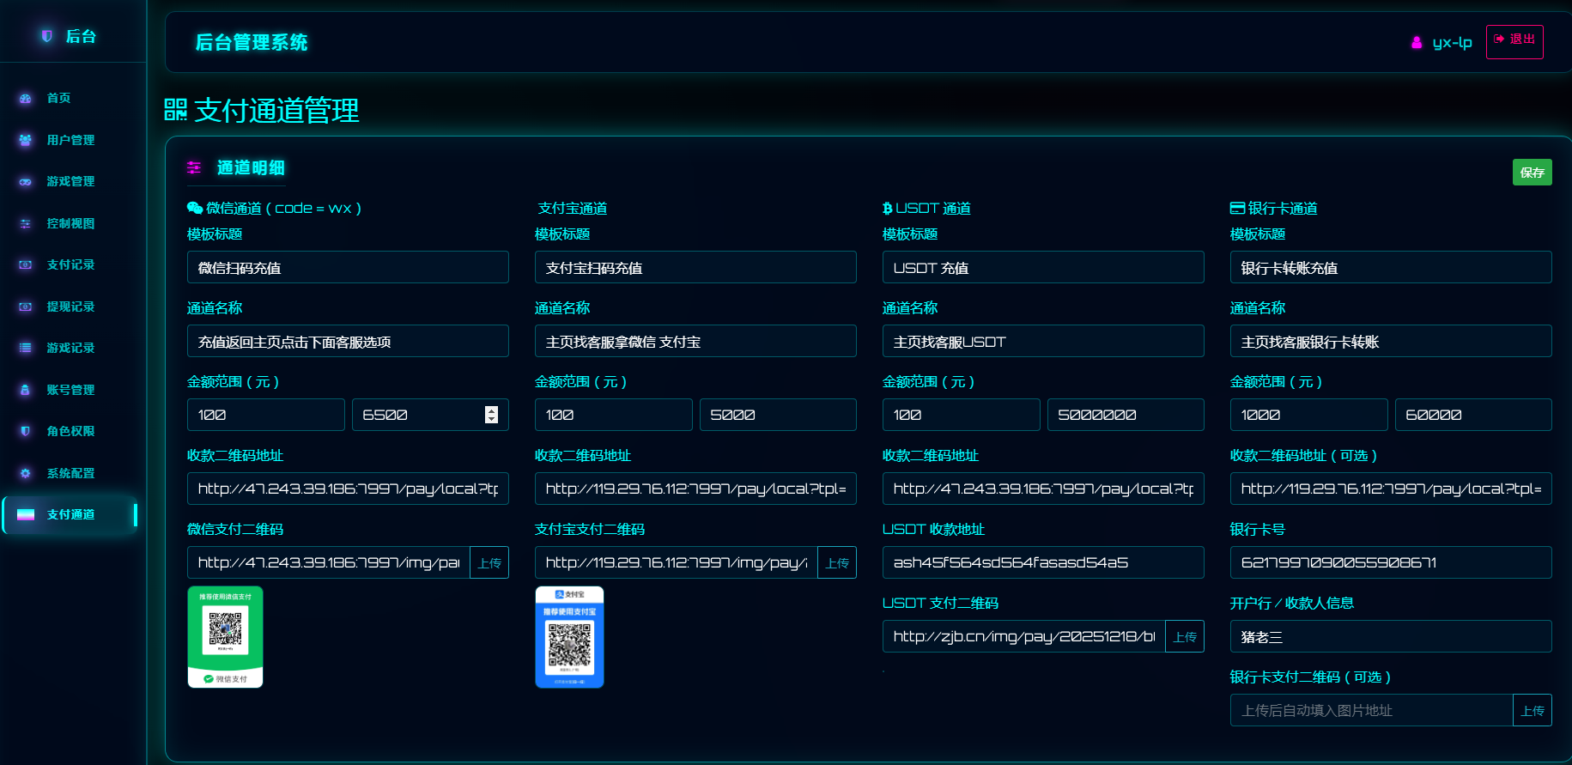Click the WeChat icon beside 微信通道
This screenshot has width=1572, height=765.
click(195, 208)
